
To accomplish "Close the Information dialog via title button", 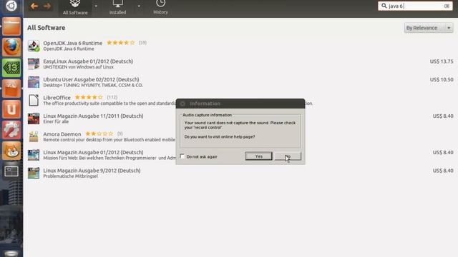I will pyautogui.click(x=183, y=104).
